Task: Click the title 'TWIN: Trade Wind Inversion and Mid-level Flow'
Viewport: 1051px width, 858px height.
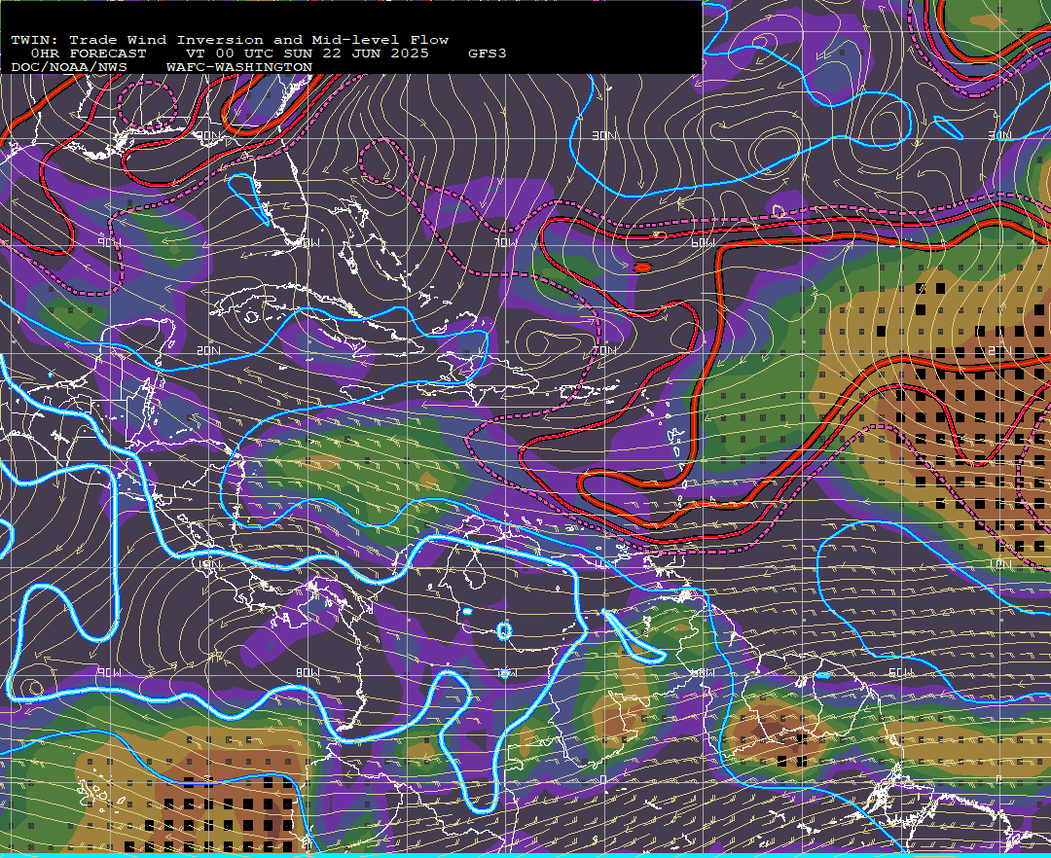Action: [230, 40]
